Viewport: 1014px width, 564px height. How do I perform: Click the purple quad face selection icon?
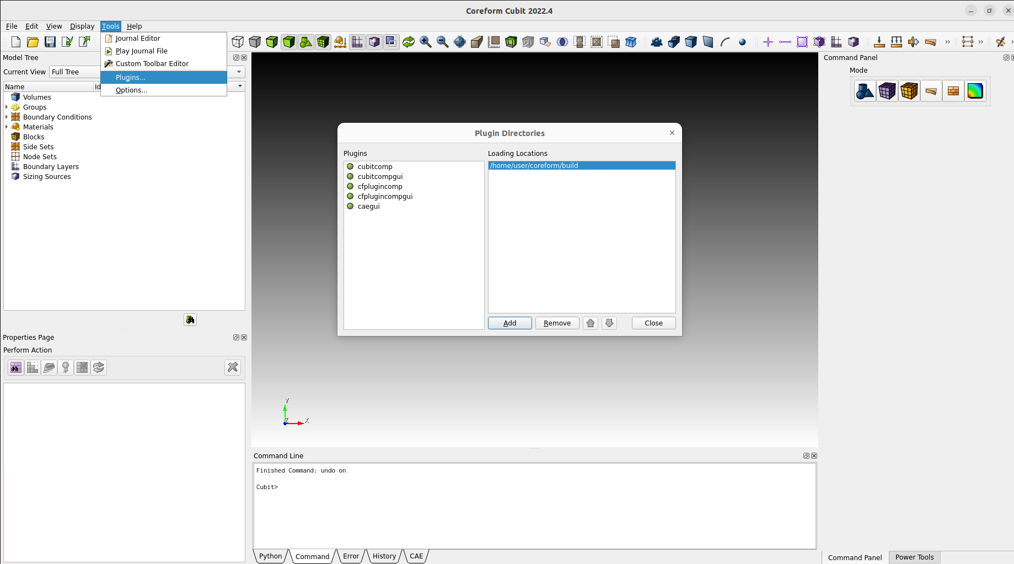point(802,42)
